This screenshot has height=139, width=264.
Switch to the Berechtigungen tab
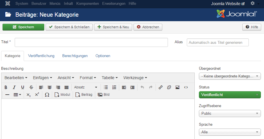click(75, 56)
